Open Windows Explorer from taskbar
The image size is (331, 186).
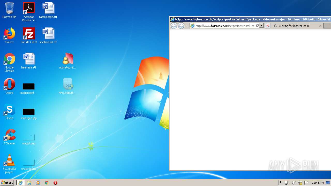tap(29, 183)
